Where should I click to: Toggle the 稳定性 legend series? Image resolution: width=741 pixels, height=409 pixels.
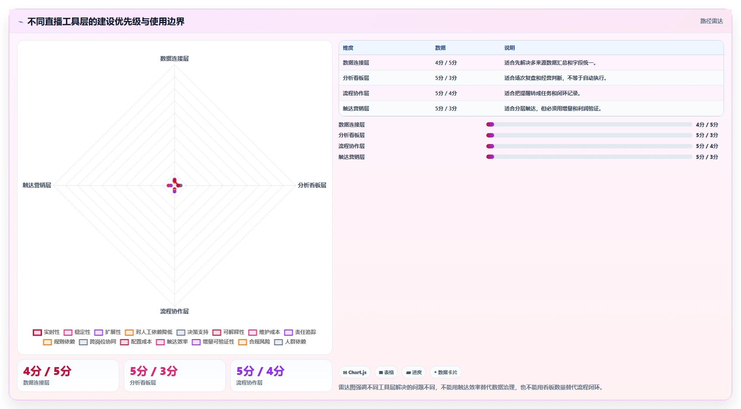point(77,332)
